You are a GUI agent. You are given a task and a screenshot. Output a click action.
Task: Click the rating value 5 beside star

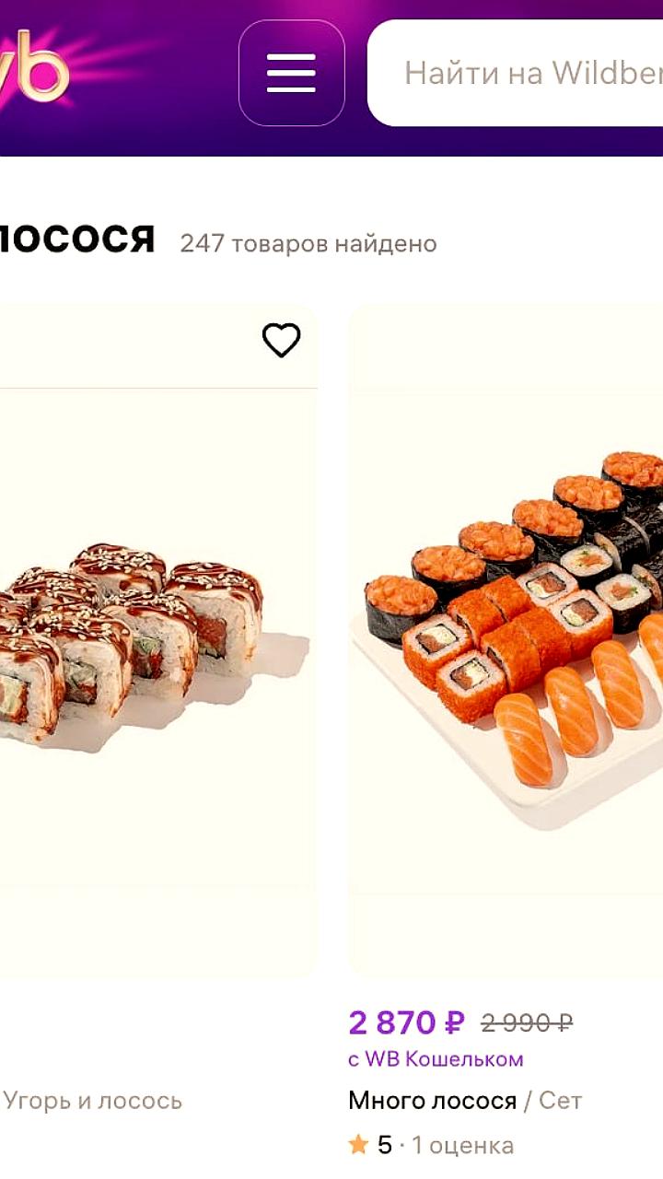(385, 1146)
